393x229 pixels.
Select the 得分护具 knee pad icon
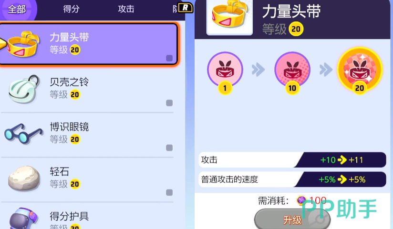click(x=24, y=218)
